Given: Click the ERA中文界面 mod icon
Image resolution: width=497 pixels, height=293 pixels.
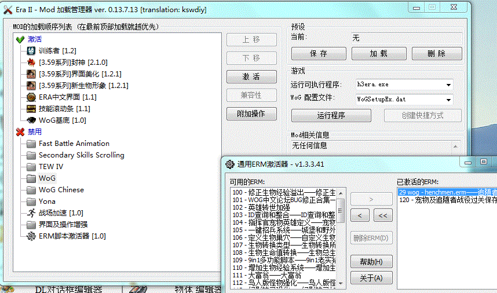Looking at the screenshot, I should (31, 97).
